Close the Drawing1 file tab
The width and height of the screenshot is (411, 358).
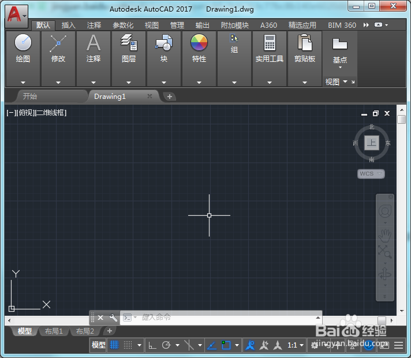[150, 96]
